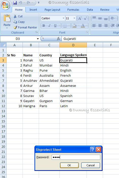Select the cell containing Gurgaon
Screen dimensions: 119x178
pyautogui.click(x=49, y=101)
